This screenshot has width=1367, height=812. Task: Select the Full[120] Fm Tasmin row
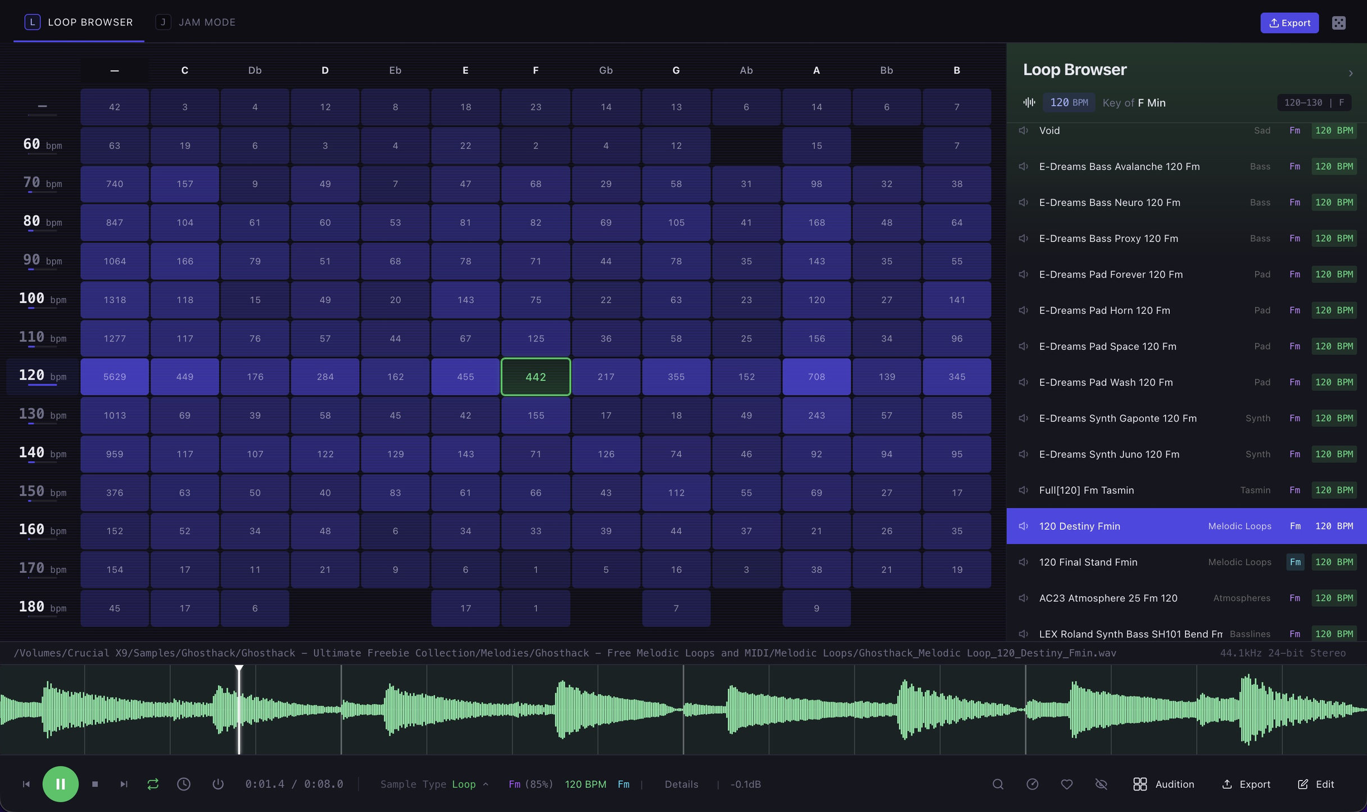(x=1187, y=490)
